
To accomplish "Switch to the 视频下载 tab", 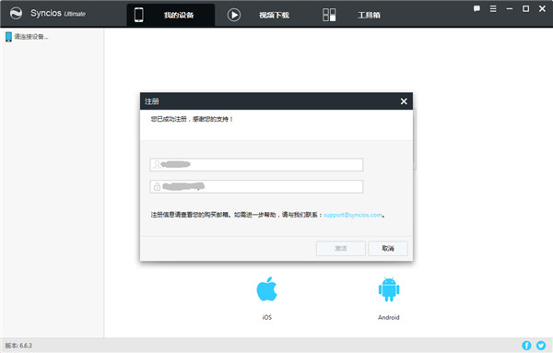I will click(x=274, y=15).
